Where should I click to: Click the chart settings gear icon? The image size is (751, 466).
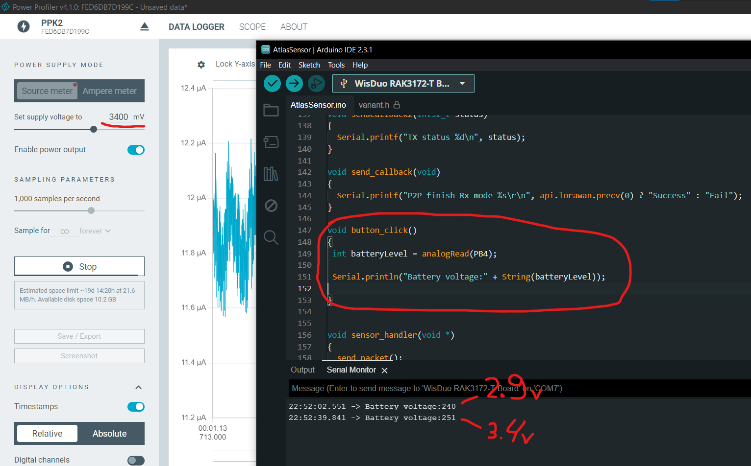(x=201, y=65)
